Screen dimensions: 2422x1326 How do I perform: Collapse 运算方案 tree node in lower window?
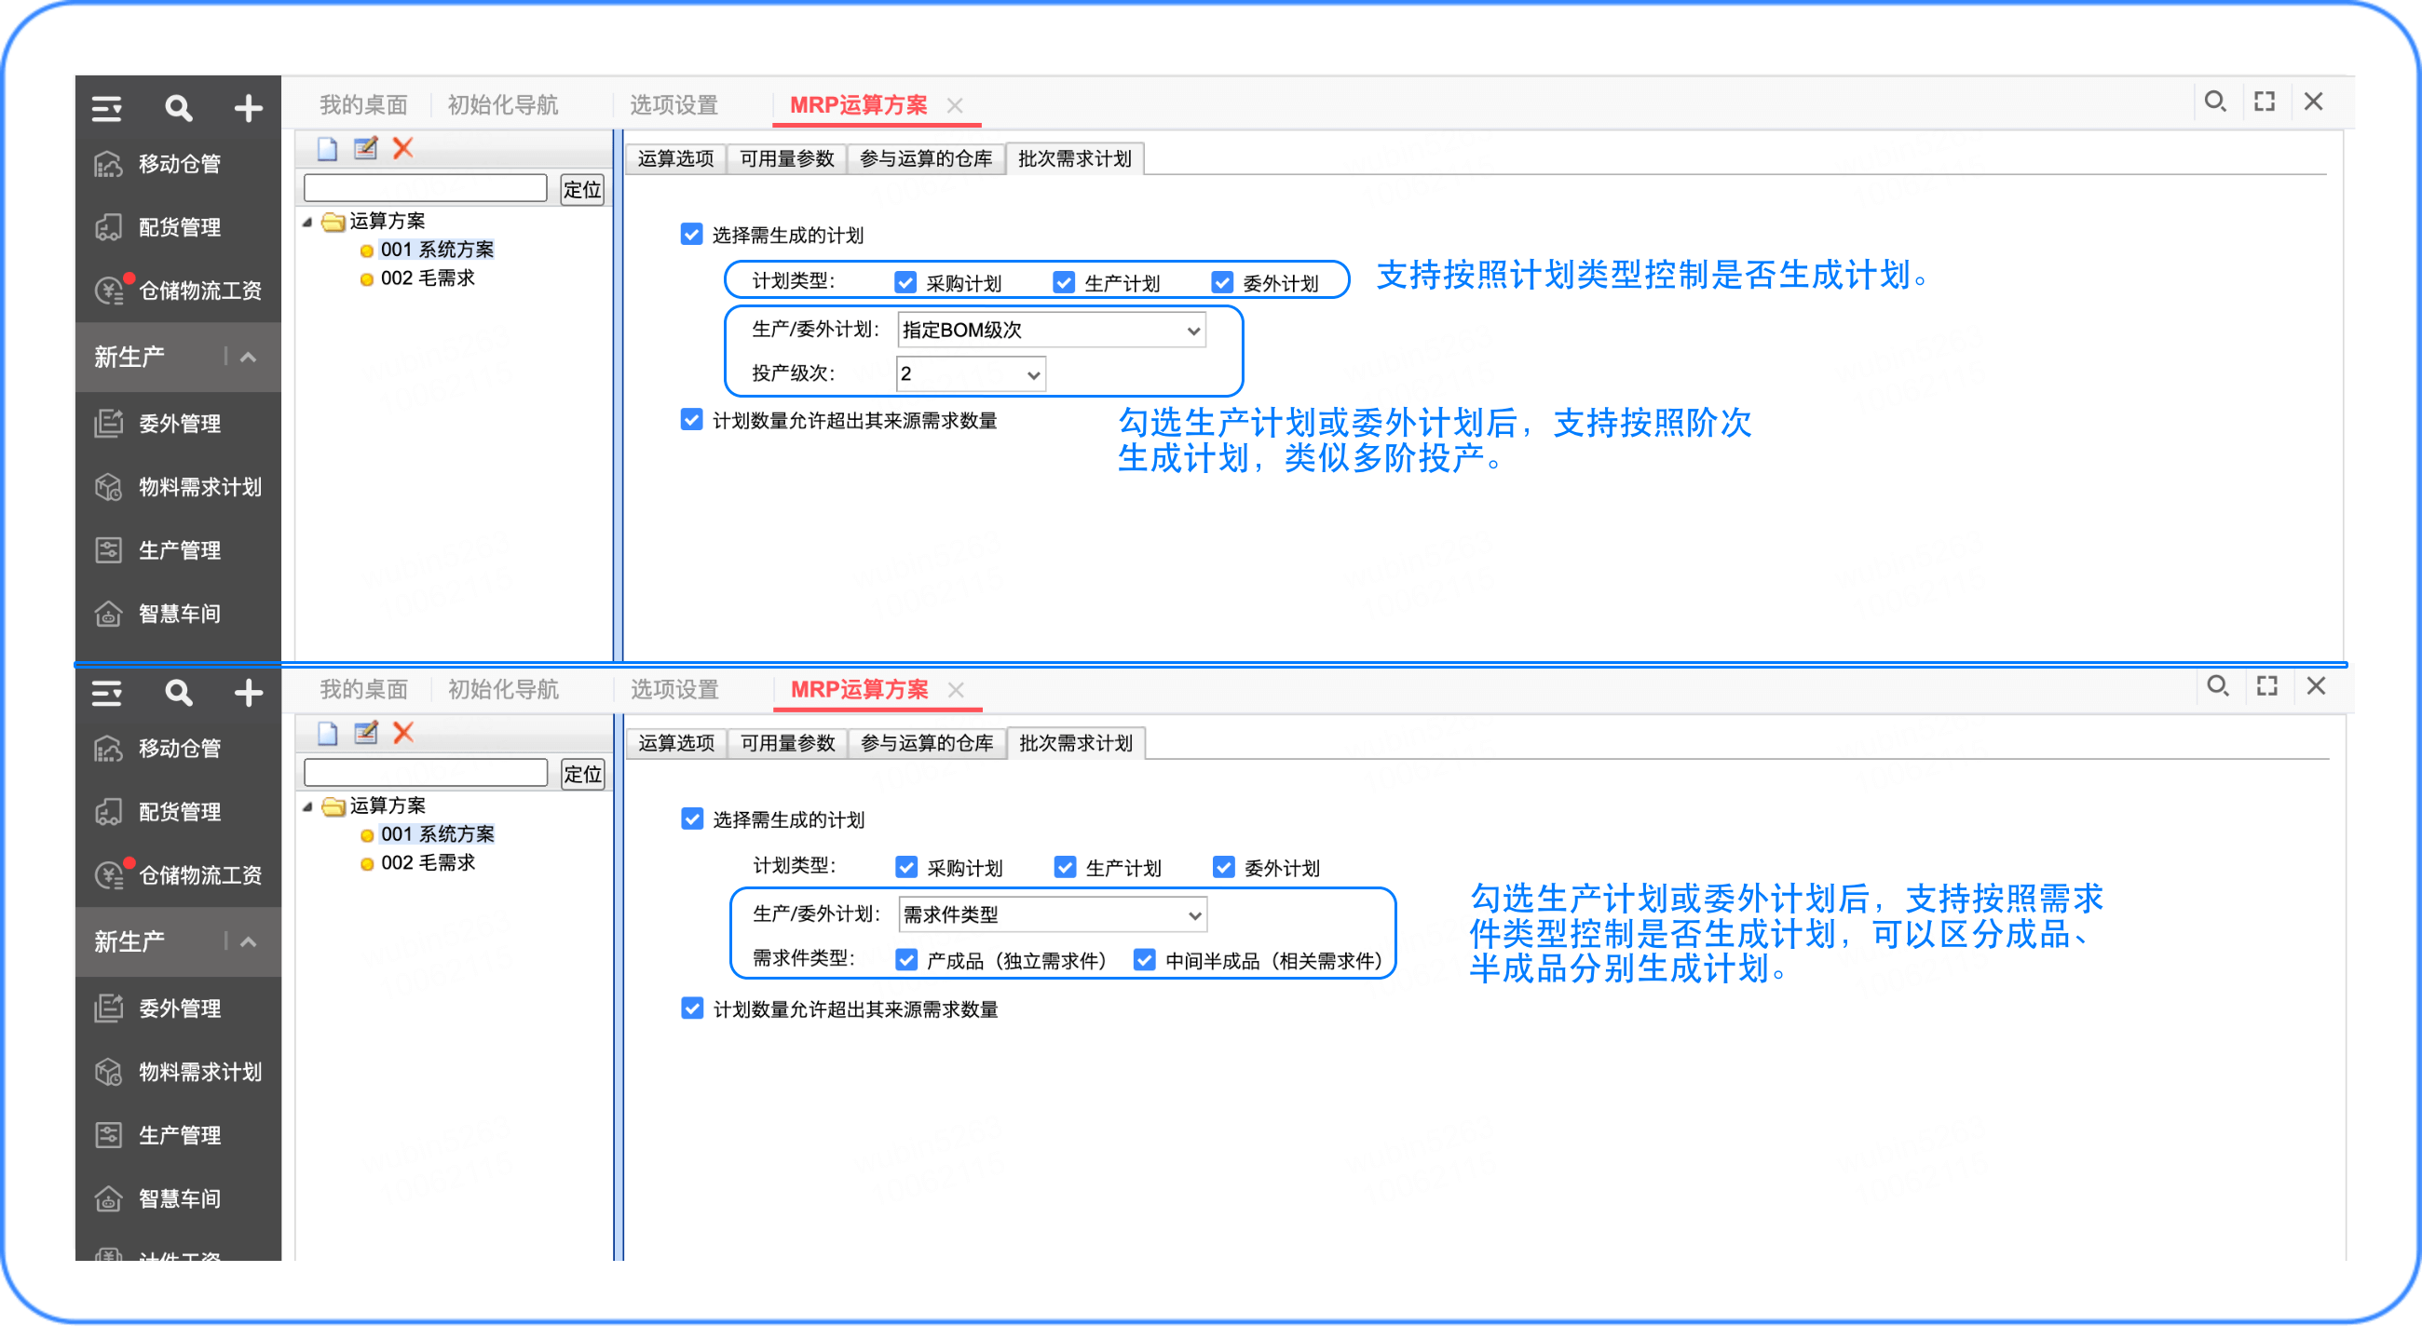point(307,806)
